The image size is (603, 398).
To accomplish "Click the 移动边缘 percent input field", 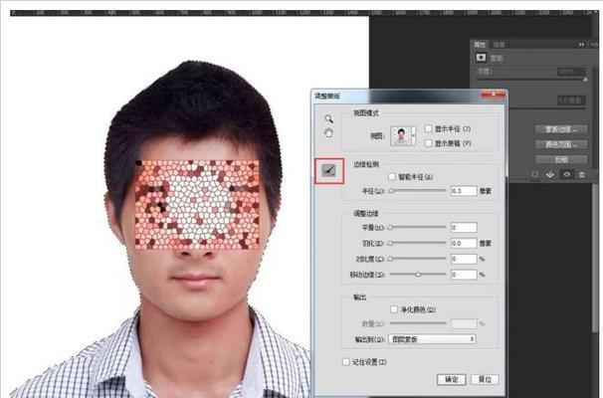I will [x=464, y=275].
